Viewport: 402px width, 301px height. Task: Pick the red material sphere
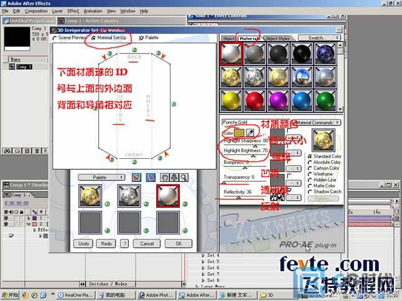[x=255, y=101]
